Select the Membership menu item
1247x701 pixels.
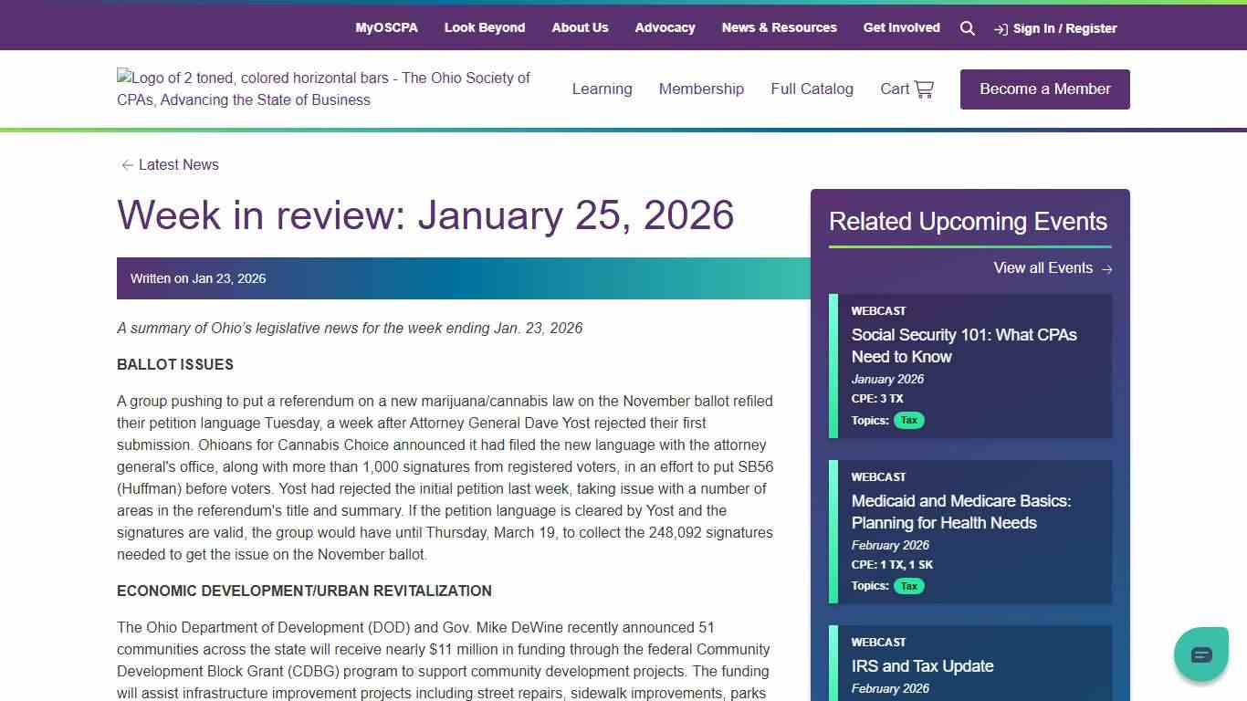pos(701,89)
